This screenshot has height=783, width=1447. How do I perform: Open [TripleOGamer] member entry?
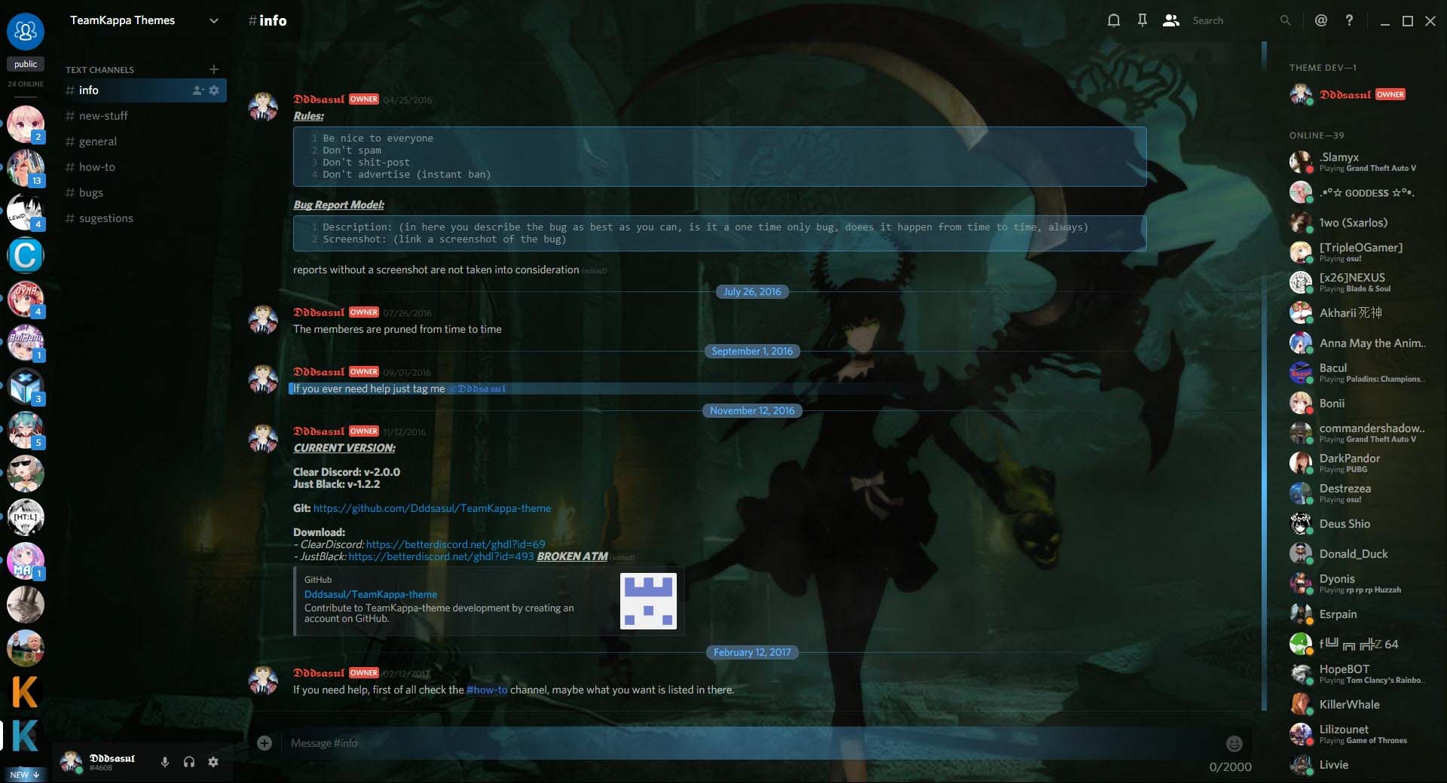[x=1357, y=252]
